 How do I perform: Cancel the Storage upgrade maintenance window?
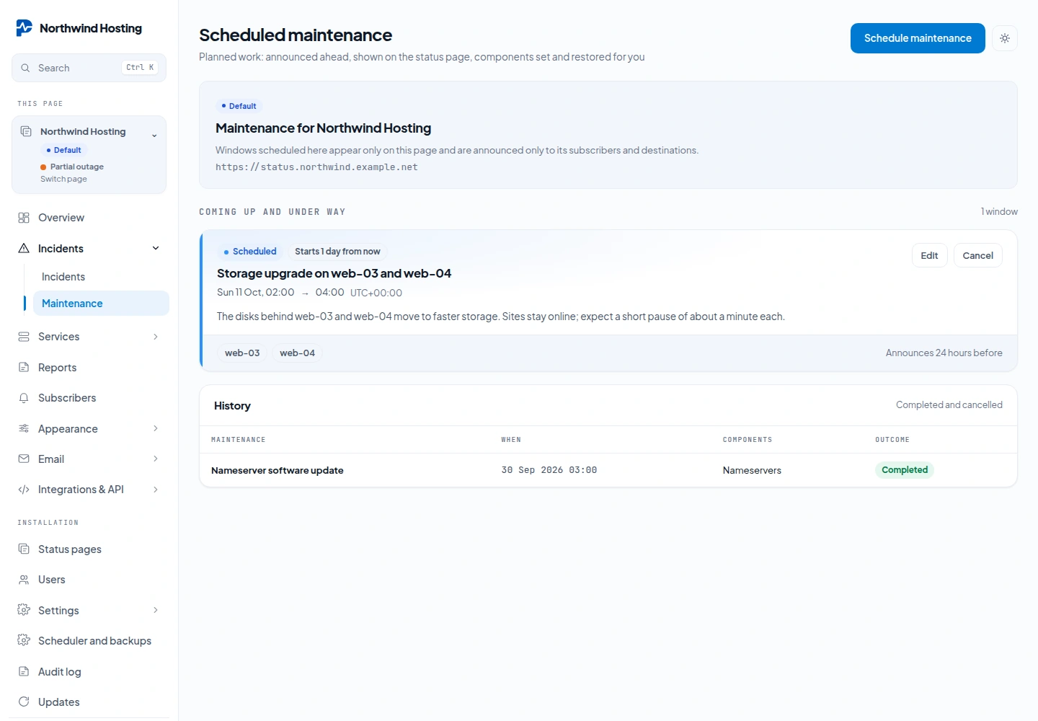[x=978, y=256]
